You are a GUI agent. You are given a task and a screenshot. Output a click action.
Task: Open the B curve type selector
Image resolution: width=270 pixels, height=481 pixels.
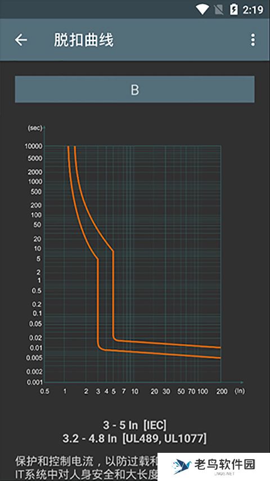(134, 89)
